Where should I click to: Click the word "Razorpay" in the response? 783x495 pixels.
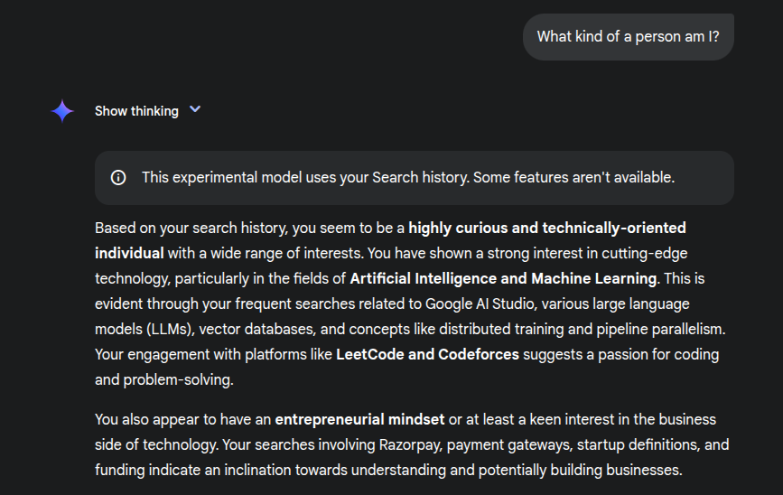[410, 445]
